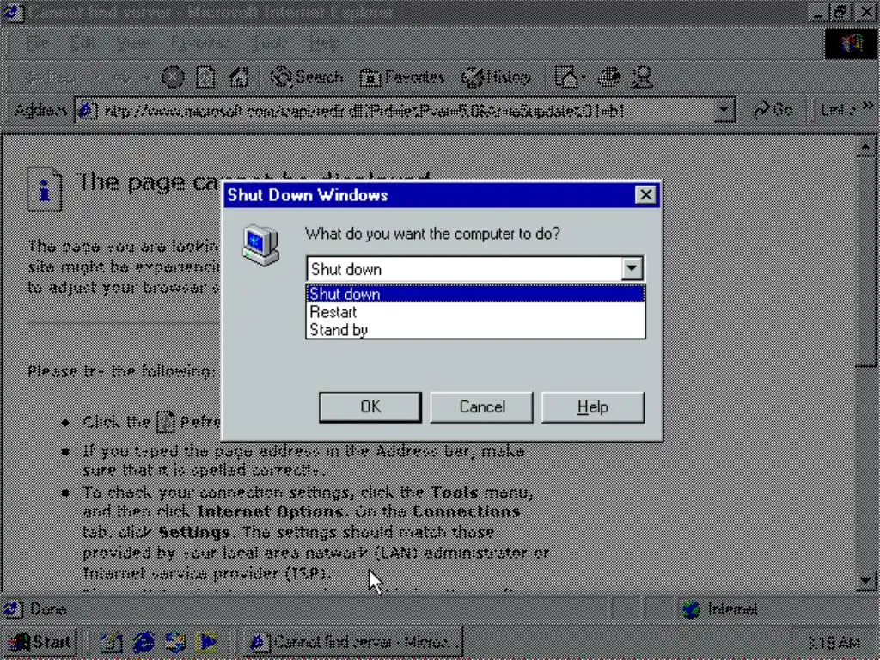Open Search in Internet Explorer toolbar
Image resolution: width=880 pixels, height=660 pixels.
pos(307,76)
